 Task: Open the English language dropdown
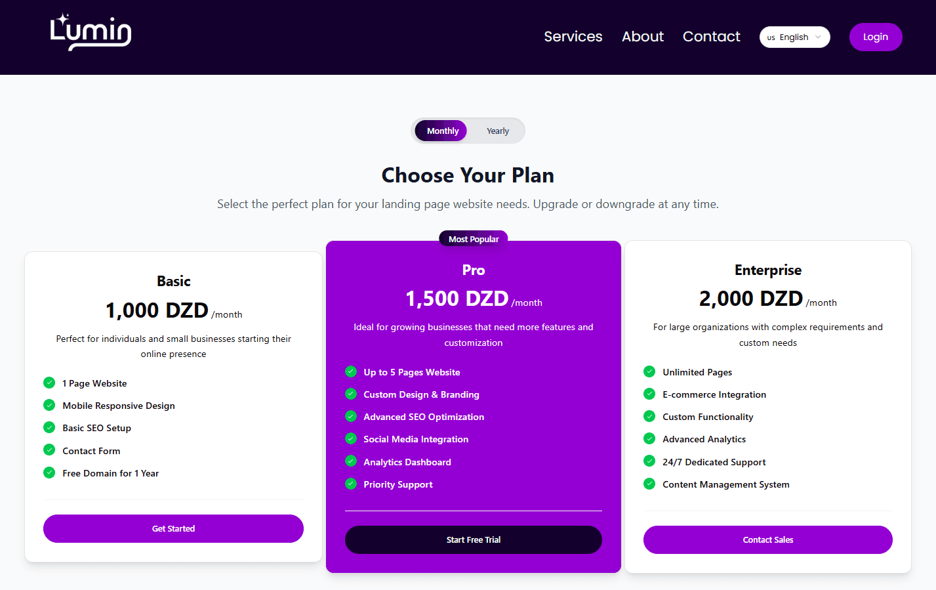794,37
